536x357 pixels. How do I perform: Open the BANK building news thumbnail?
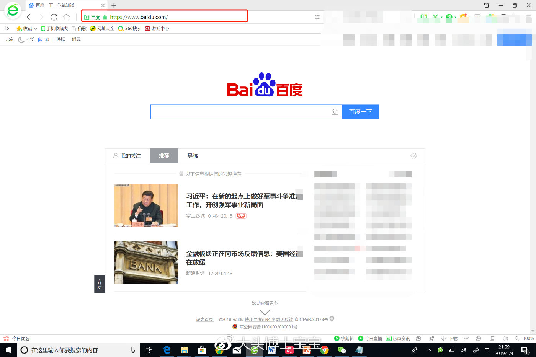[146, 262]
